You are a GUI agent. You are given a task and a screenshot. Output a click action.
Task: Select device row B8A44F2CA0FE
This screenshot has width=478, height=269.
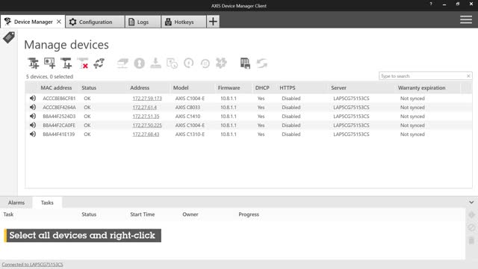(x=249, y=125)
